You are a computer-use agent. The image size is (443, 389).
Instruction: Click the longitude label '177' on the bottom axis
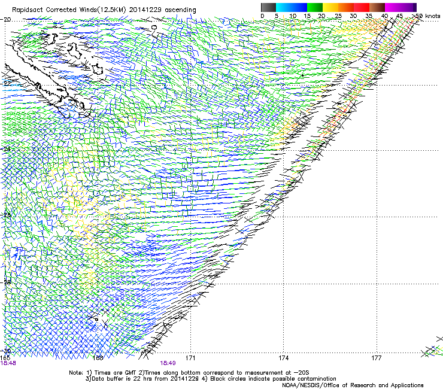[x=377, y=358]
